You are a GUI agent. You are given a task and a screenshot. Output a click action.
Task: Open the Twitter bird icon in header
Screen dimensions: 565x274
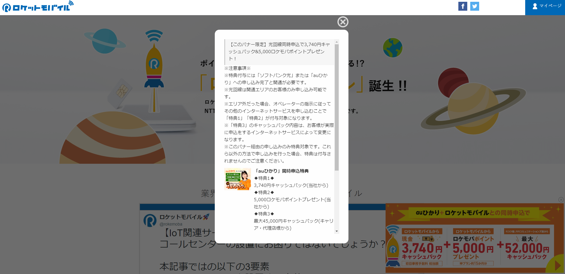click(474, 6)
